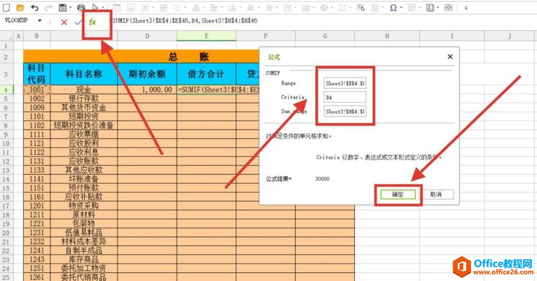Select cell E4 showing the SUMIF formula

(206, 90)
